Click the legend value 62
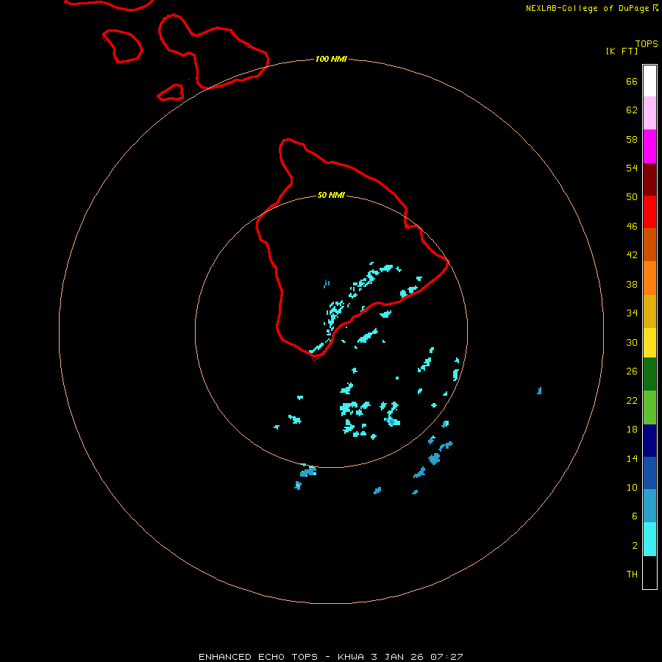Screen dimensions: 662x662 click(632, 110)
